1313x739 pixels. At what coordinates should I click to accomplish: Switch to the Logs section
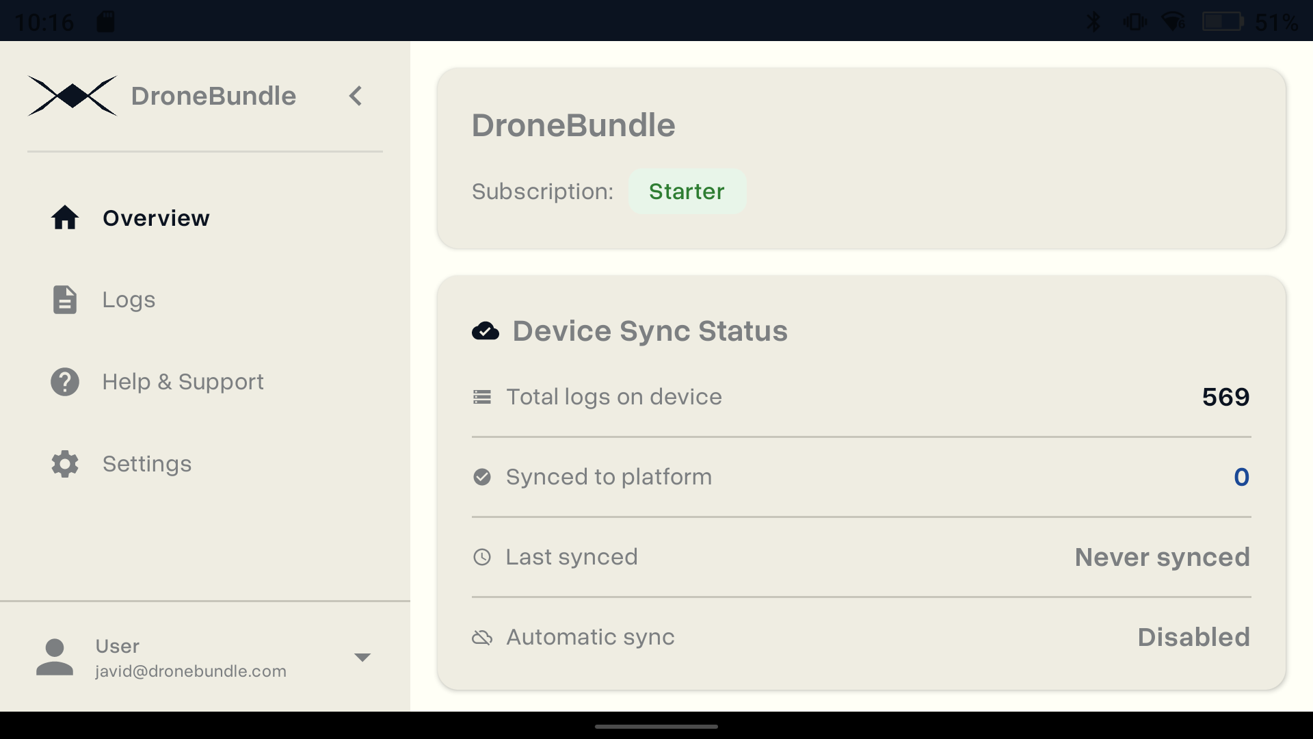click(129, 299)
